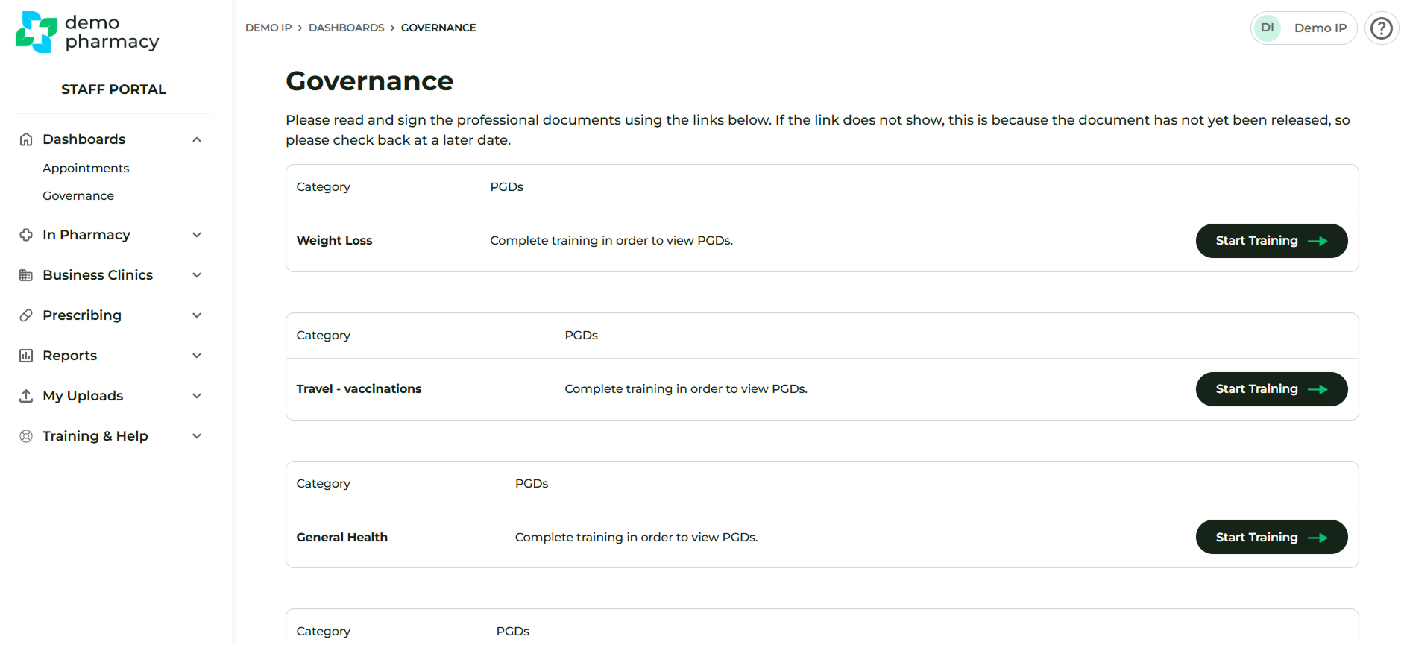The height and width of the screenshot is (645, 1407).
Task: Start Training for Weight Loss
Action: 1271,241
